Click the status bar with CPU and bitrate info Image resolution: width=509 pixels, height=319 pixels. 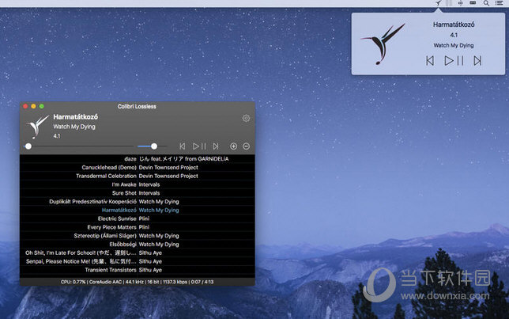(138, 282)
